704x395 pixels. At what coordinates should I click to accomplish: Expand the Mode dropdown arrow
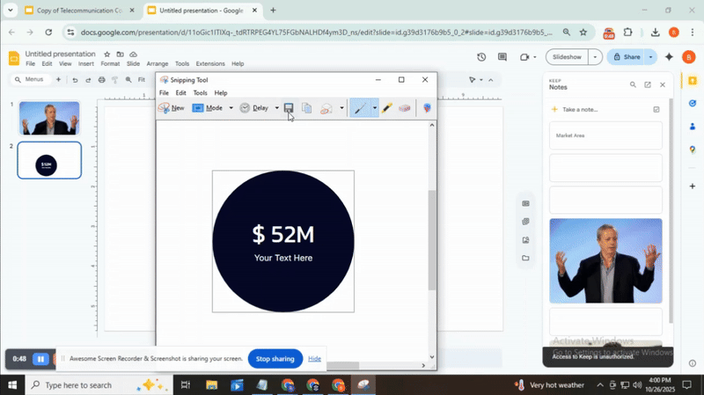coord(231,108)
